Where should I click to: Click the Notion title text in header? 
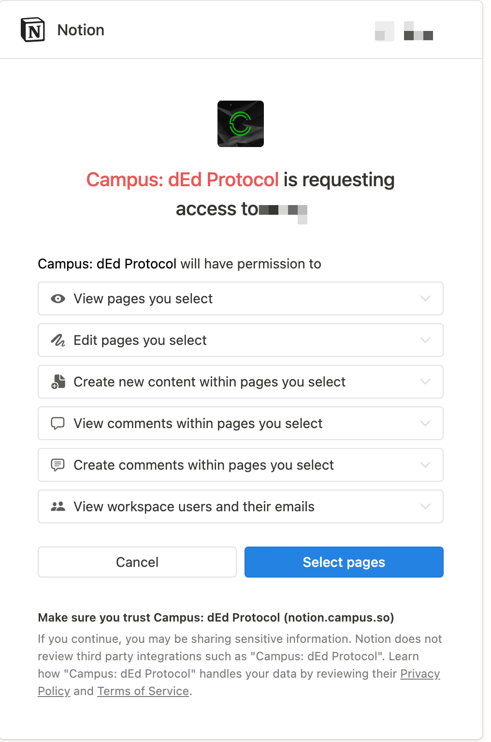(81, 30)
